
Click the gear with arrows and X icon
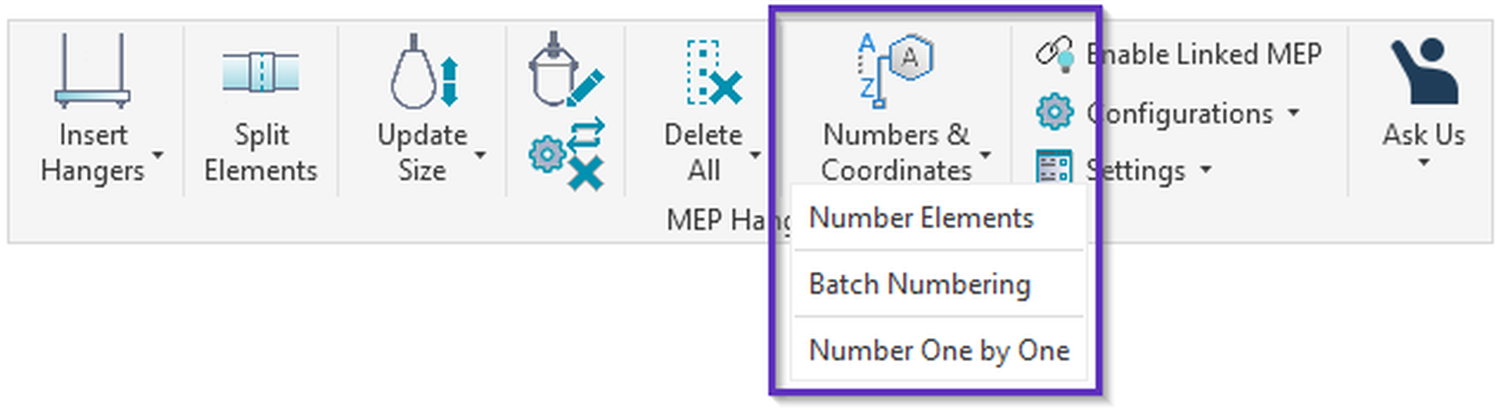pos(566,154)
